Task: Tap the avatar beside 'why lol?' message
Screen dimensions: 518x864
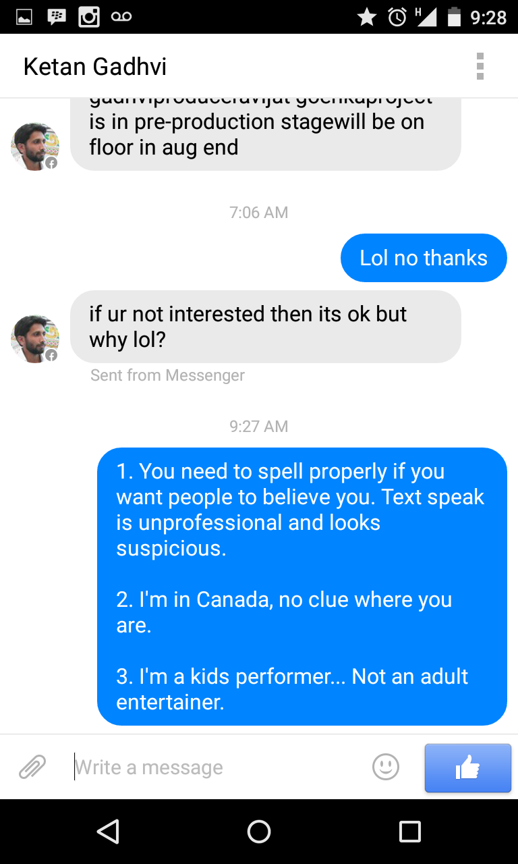Action: pos(34,339)
